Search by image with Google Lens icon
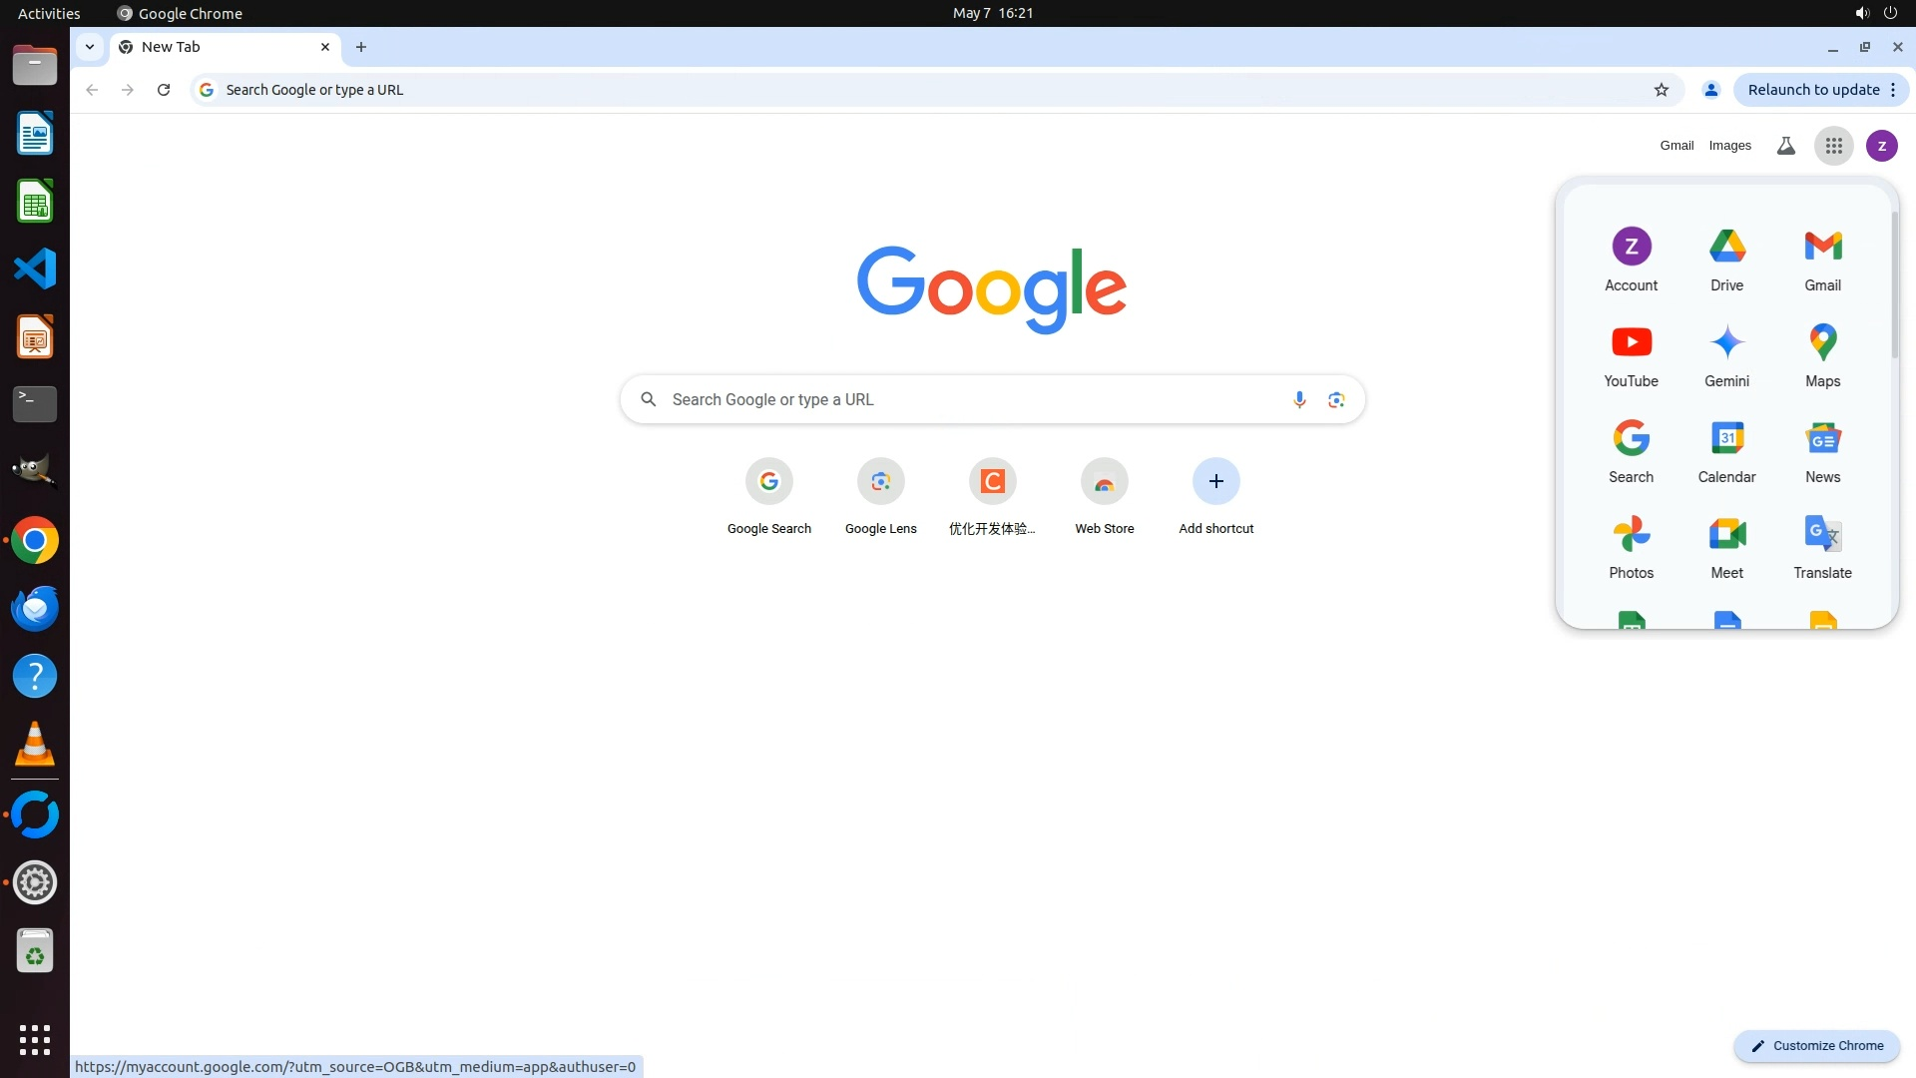The image size is (1916, 1078). 1336,399
